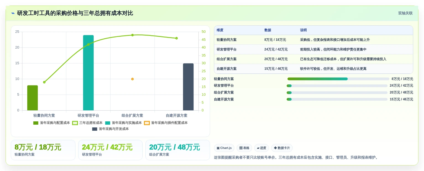Click the 轻量协同方案 progress bar
The height and width of the screenshot is (171, 424).
338,79
